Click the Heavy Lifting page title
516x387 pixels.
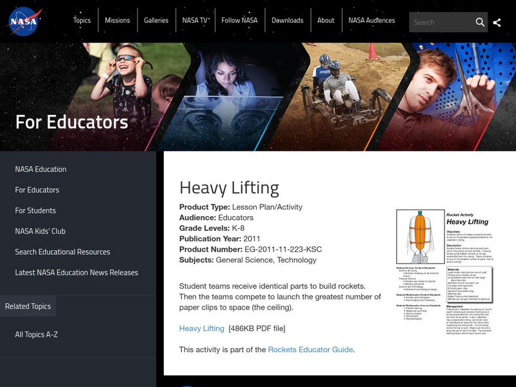pos(229,188)
